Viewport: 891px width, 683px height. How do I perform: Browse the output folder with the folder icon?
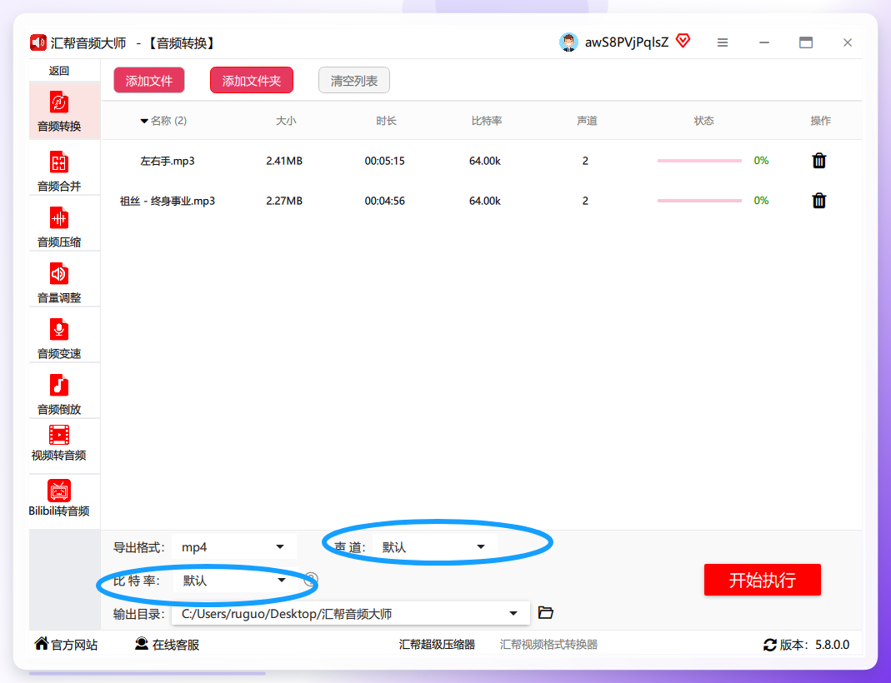point(545,612)
